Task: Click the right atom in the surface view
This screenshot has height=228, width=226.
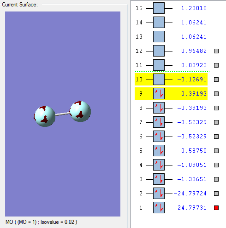Action: (80, 111)
